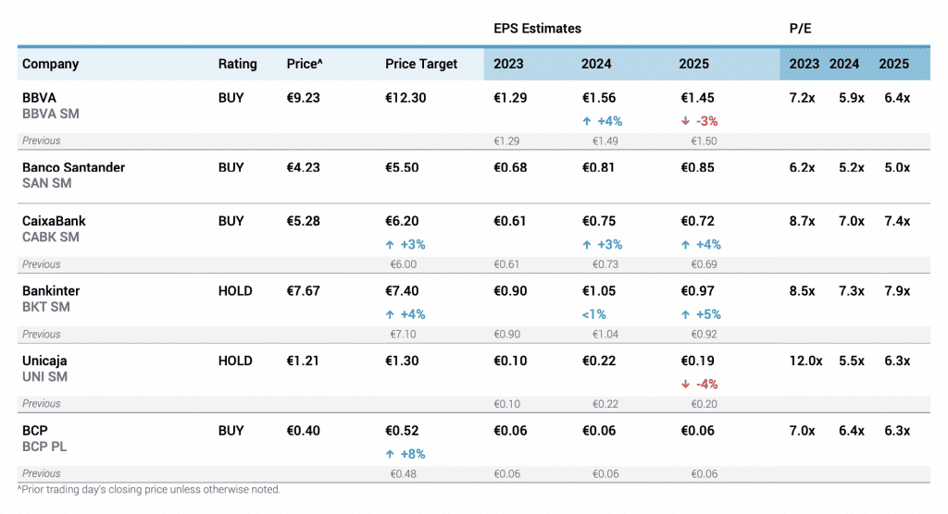The width and height of the screenshot is (948, 514).
Task: Click the up arrow beside BBVA 2024 +4%
Action: point(587,121)
